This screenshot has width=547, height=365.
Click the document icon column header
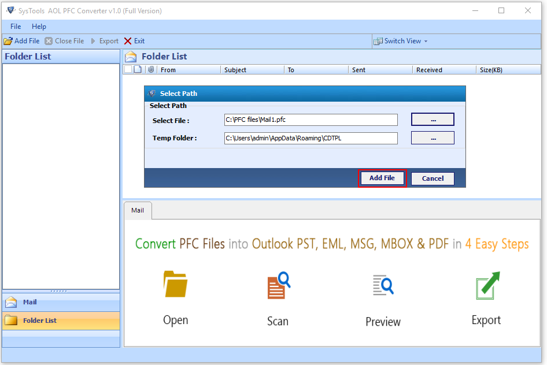pyautogui.click(x=138, y=69)
